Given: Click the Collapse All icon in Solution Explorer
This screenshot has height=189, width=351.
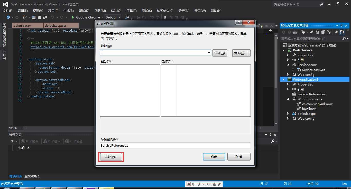Looking at the screenshot, I should coord(323,32).
